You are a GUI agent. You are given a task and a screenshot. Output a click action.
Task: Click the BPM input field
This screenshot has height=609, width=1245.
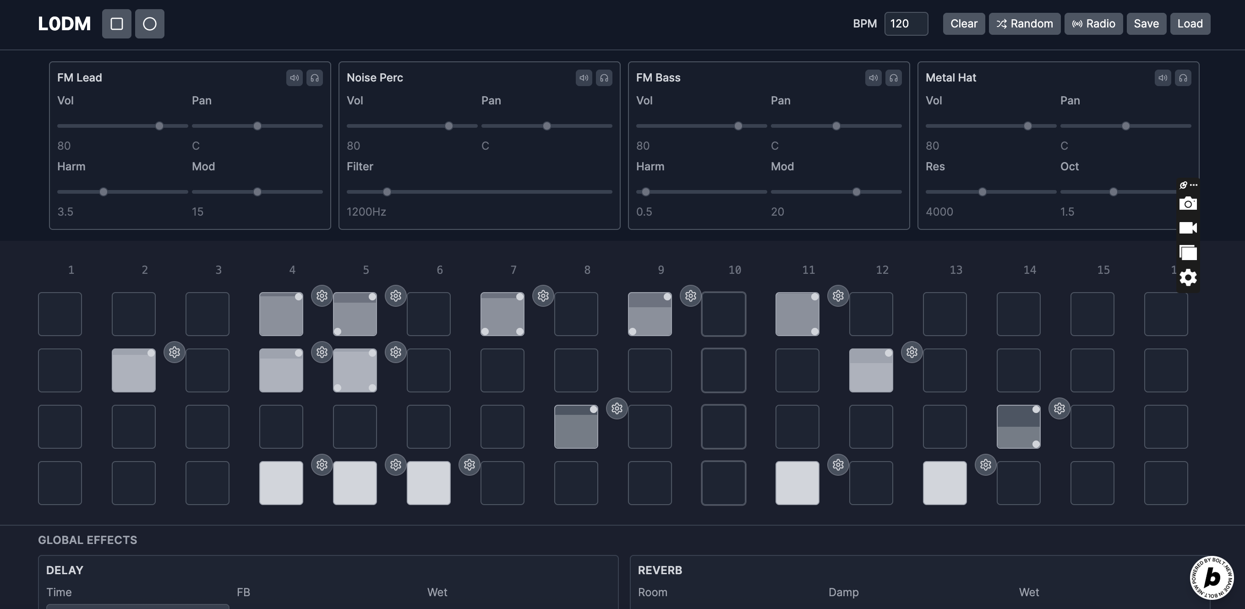point(906,24)
